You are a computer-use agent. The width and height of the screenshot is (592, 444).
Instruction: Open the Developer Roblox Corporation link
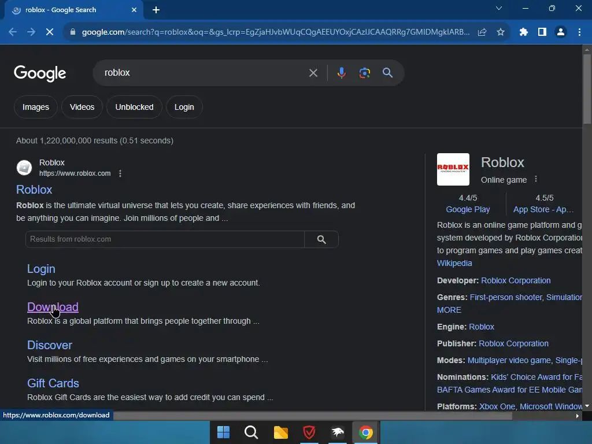tap(516, 280)
